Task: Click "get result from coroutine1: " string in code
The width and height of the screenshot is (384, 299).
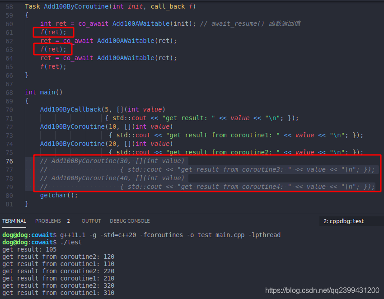Action: point(223,135)
